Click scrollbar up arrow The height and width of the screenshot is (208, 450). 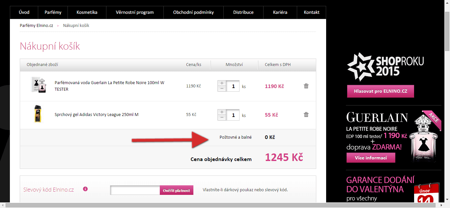click(447, 3)
